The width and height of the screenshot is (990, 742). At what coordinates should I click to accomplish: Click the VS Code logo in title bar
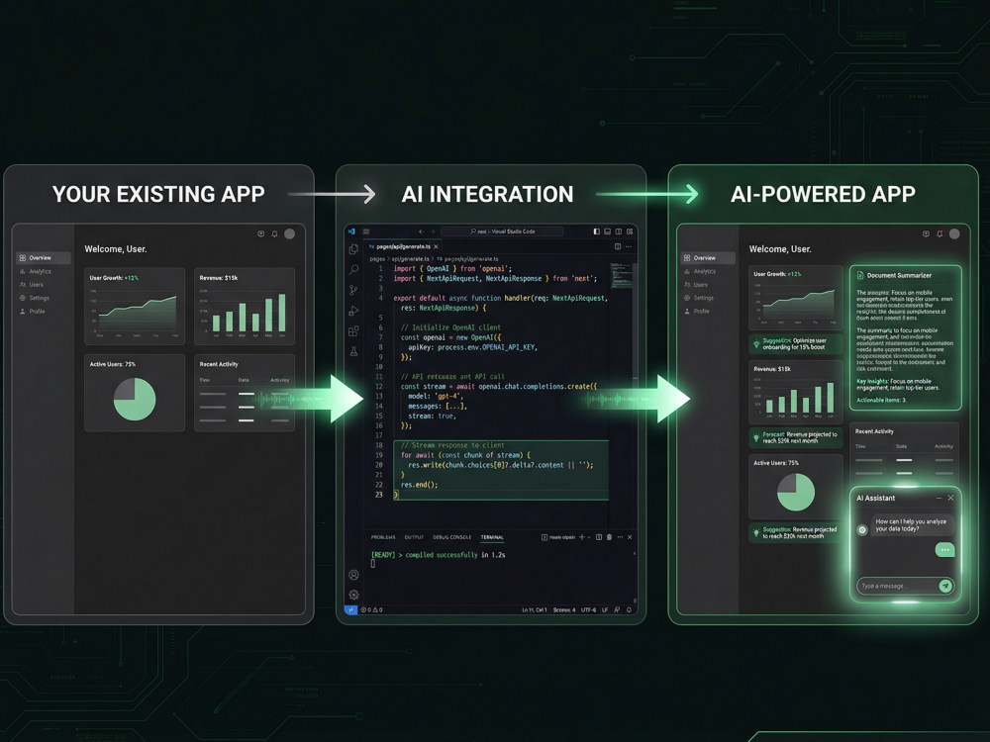pos(351,232)
